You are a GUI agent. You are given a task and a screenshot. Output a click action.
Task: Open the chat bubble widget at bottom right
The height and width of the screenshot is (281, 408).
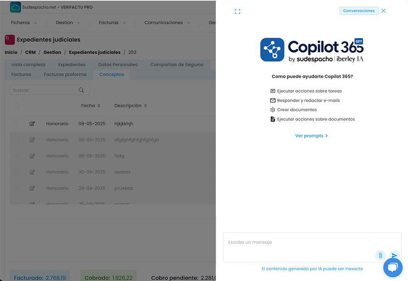point(393,267)
